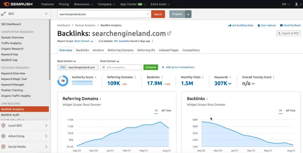Screen dimensions: 303x153
Task: Click Dashboard breadcrumb link
Action: coord(64,26)
